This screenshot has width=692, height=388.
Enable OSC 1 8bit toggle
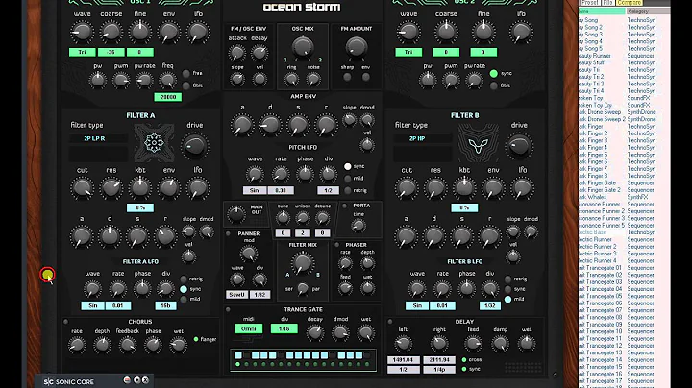click(186, 85)
